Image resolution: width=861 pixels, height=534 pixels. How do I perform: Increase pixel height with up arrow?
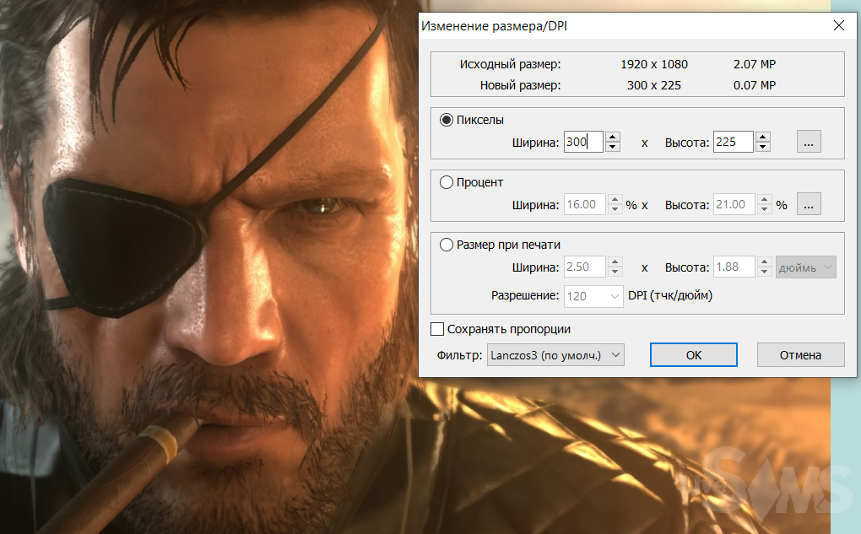(x=763, y=137)
